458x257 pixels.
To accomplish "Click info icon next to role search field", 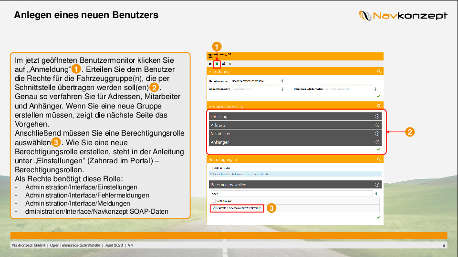I will 376,194.
